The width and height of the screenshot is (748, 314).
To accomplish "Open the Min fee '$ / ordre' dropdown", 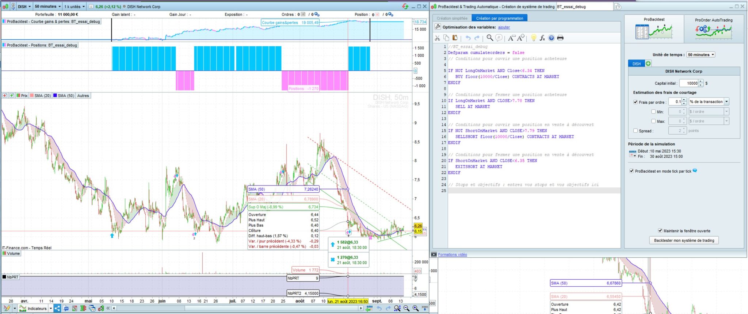I will coord(709,112).
